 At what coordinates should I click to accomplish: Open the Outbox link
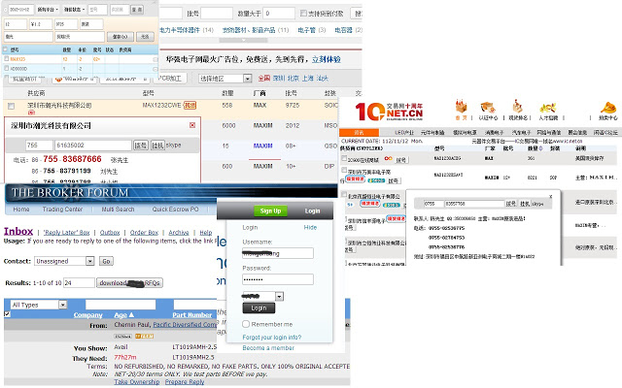pyautogui.click(x=110, y=233)
